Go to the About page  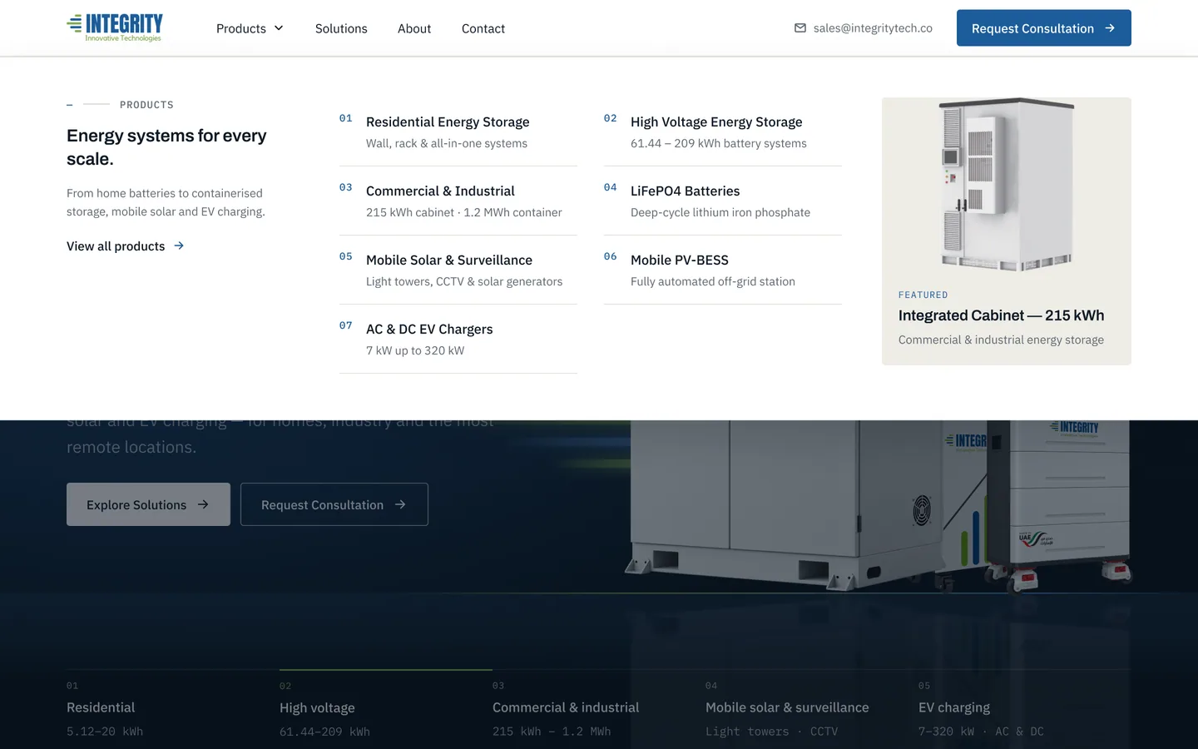tap(414, 28)
